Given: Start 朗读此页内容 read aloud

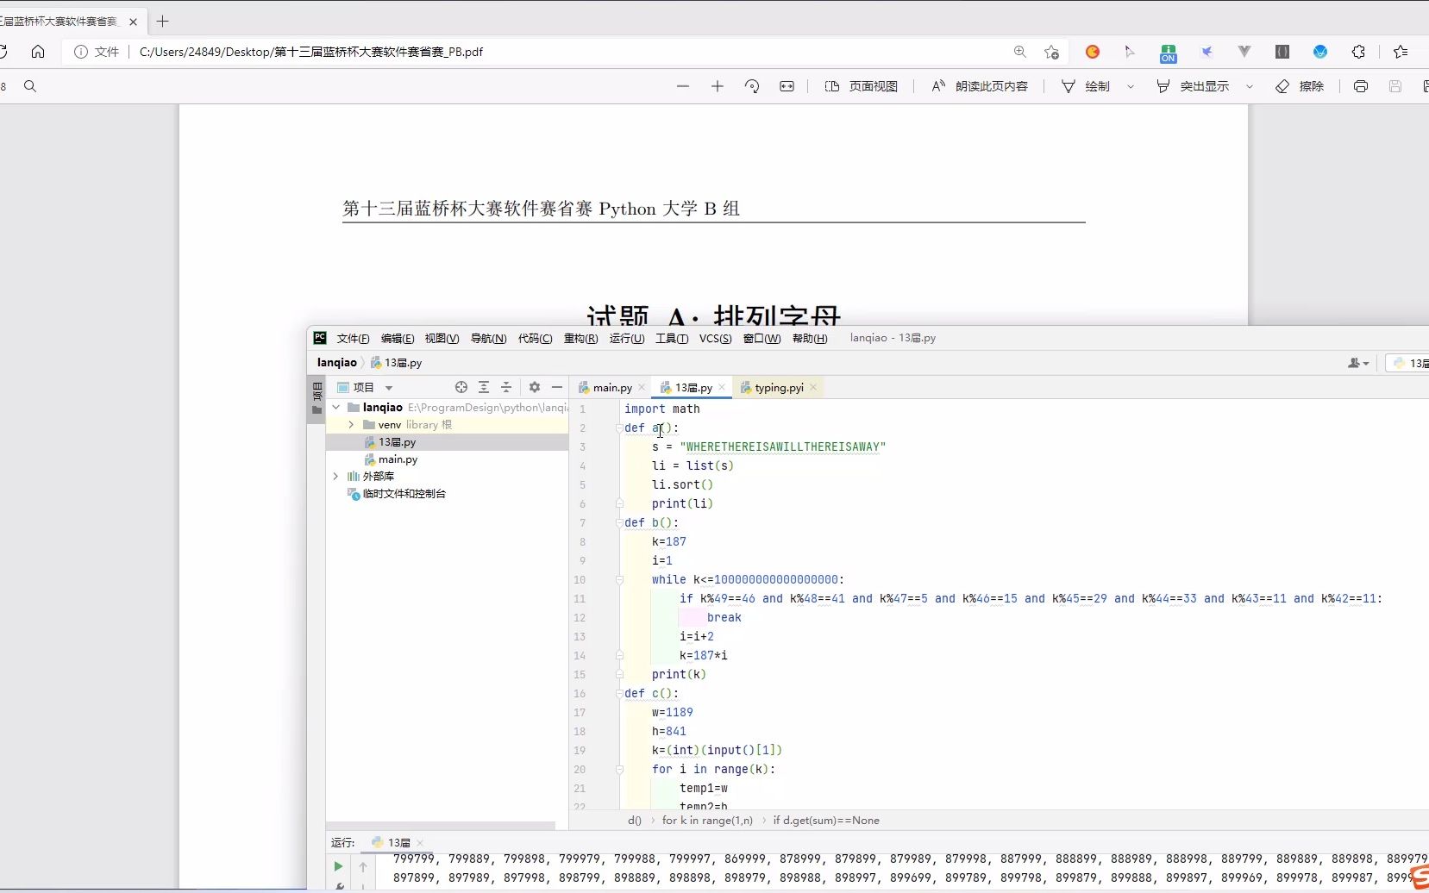Looking at the screenshot, I should coord(980,86).
